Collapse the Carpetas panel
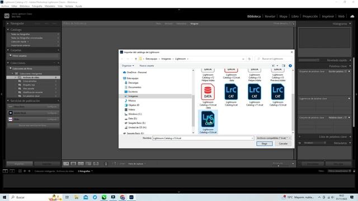 [x=8, y=50]
